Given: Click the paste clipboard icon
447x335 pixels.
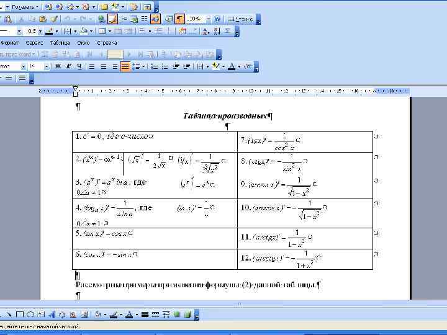Looking at the screenshot, I should point(43,19).
